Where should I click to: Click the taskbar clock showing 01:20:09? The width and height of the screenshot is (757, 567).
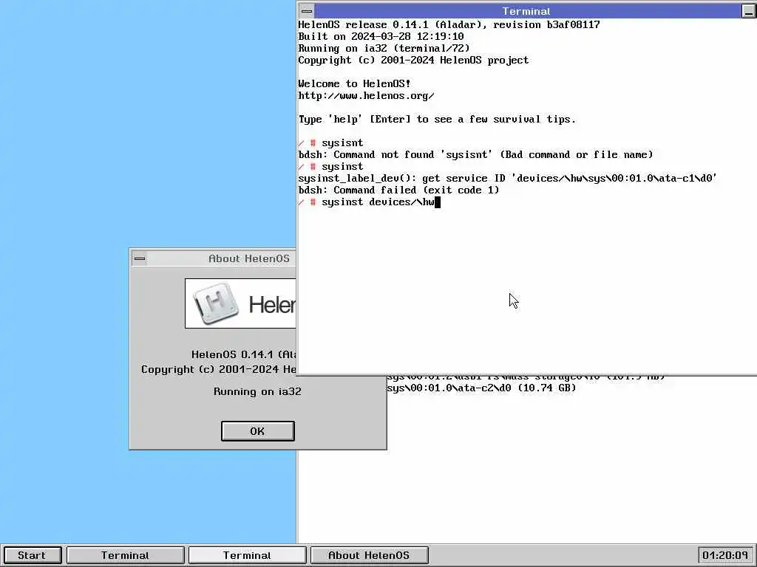pyautogui.click(x=725, y=555)
